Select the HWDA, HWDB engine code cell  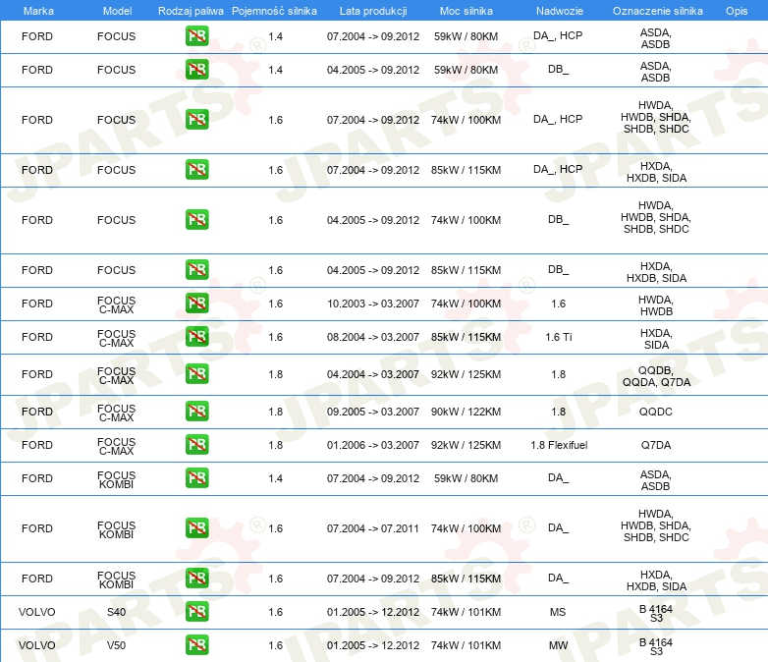(x=655, y=305)
